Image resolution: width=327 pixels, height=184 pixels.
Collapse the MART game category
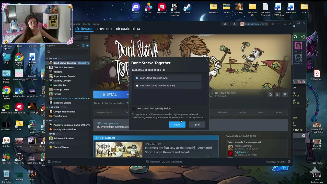[47, 134]
